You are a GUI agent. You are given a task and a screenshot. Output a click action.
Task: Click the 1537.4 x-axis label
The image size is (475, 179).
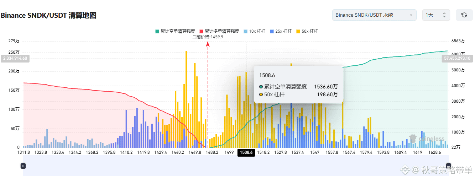point(298,152)
